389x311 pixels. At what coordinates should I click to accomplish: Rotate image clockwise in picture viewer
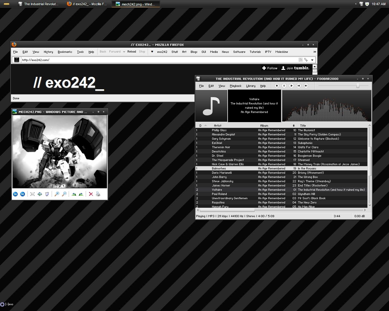(74, 194)
